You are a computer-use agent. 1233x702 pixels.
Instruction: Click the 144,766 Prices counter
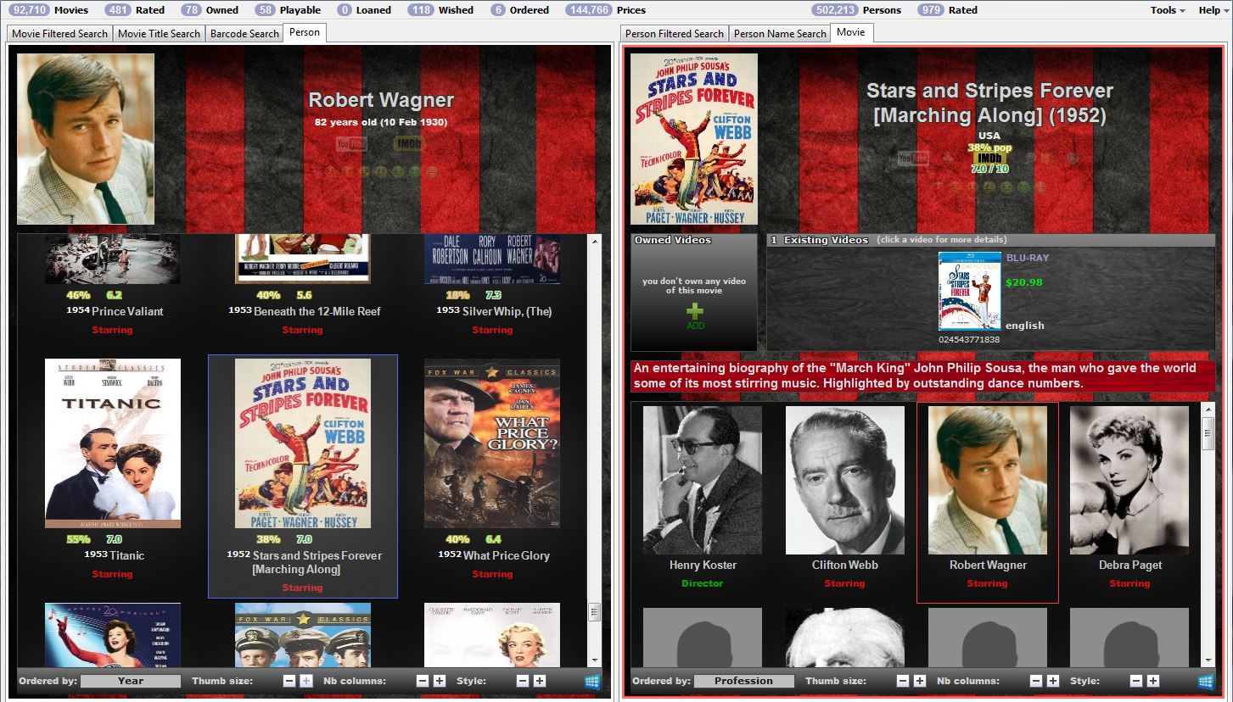point(606,10)
